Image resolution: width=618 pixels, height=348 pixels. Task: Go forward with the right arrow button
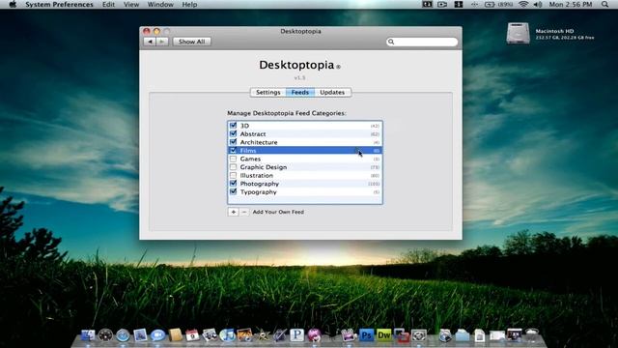[x=162, y=42]
